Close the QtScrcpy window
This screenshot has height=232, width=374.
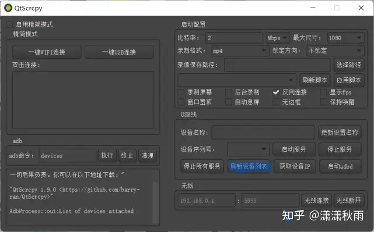click(x=361, y=8)
